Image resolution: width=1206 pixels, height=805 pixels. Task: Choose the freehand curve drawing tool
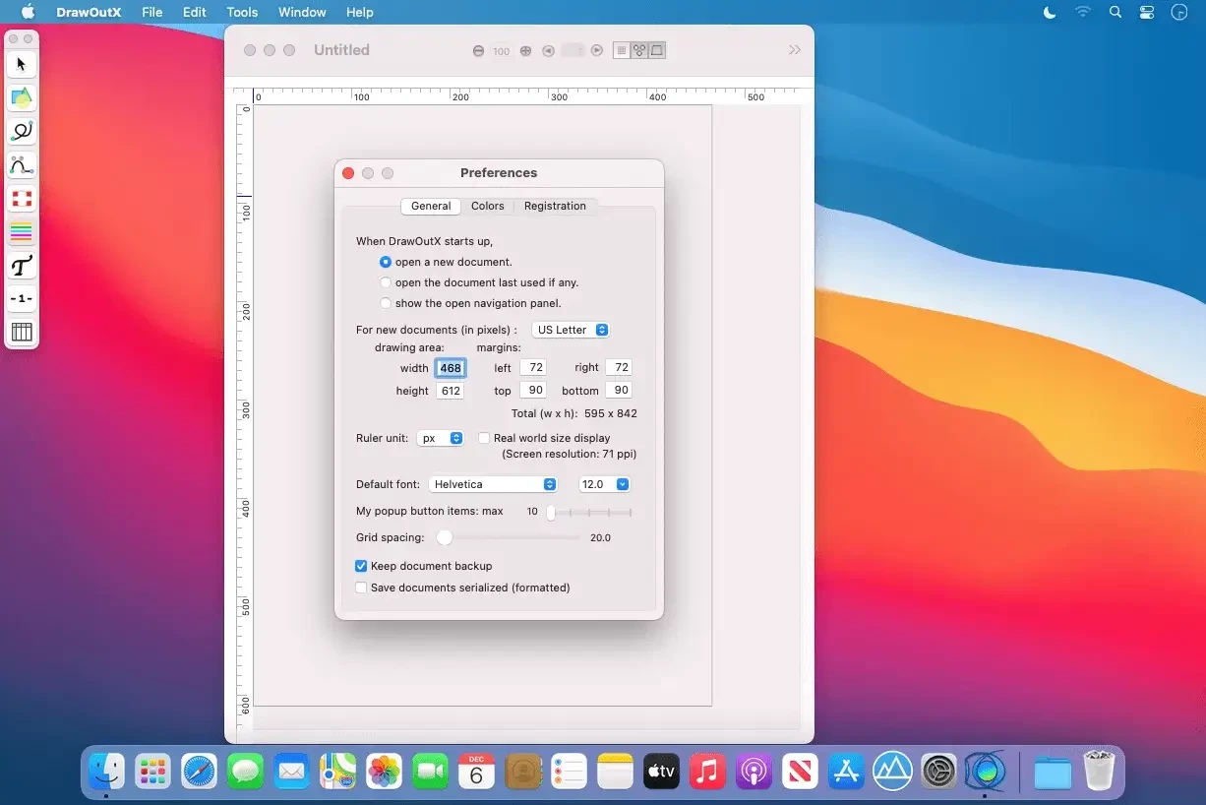point(22,131)
